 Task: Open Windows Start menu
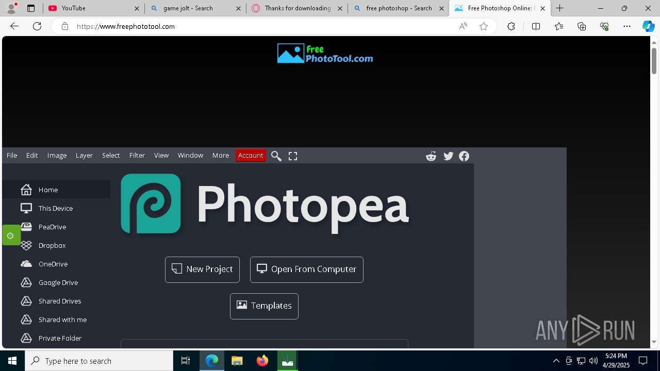point(12,361)
